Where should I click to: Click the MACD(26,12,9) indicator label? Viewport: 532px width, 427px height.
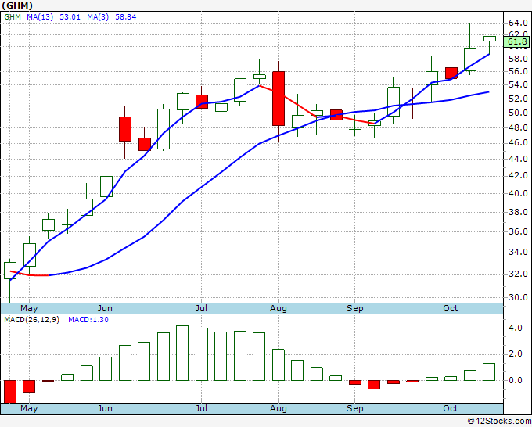[31, 320]
